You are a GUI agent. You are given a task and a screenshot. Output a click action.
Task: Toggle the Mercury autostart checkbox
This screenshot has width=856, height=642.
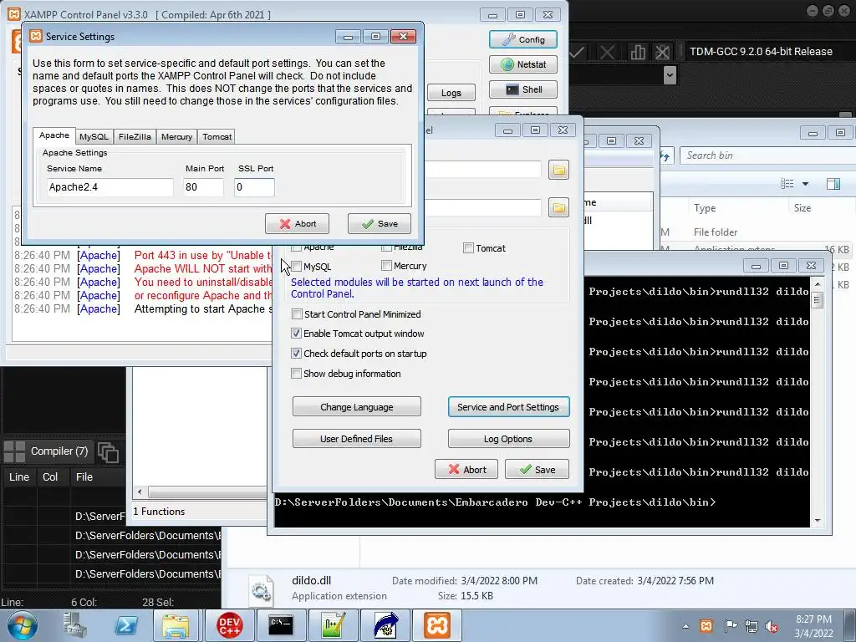(x=386, y=266)
